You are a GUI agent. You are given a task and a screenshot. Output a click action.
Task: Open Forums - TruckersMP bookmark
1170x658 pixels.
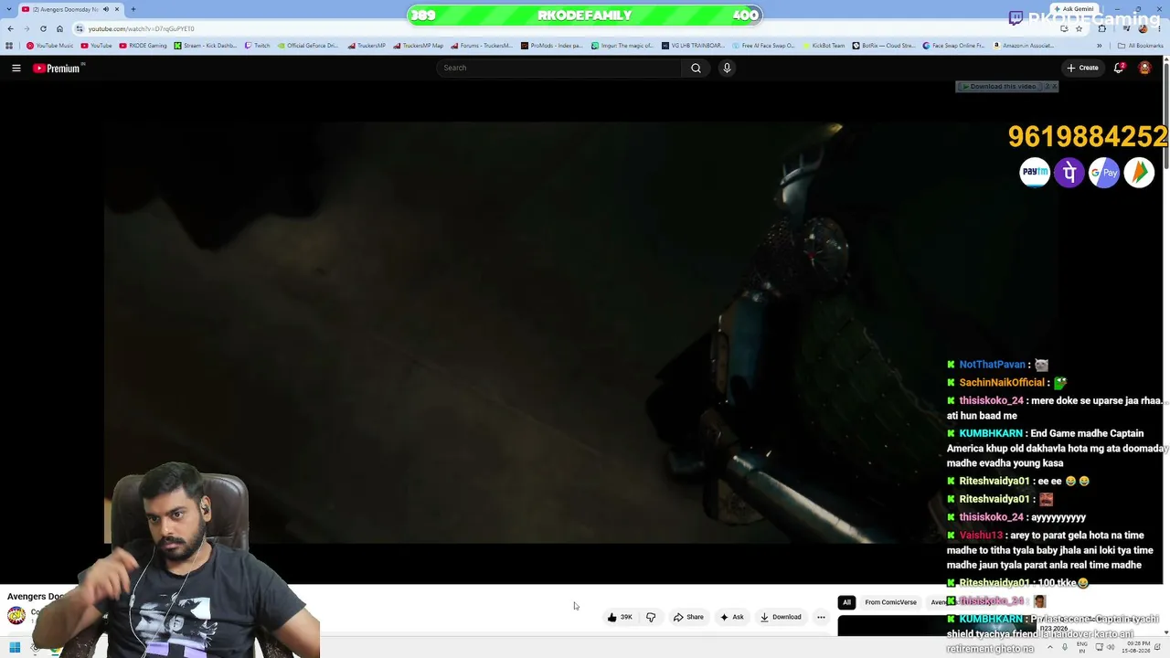coord(482,46)
